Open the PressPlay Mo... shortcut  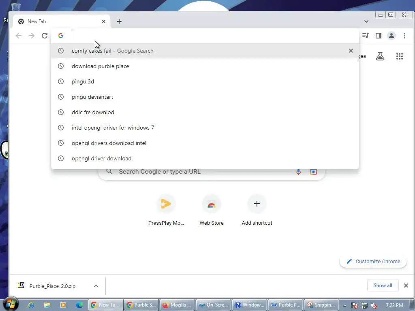coord(166,210)
